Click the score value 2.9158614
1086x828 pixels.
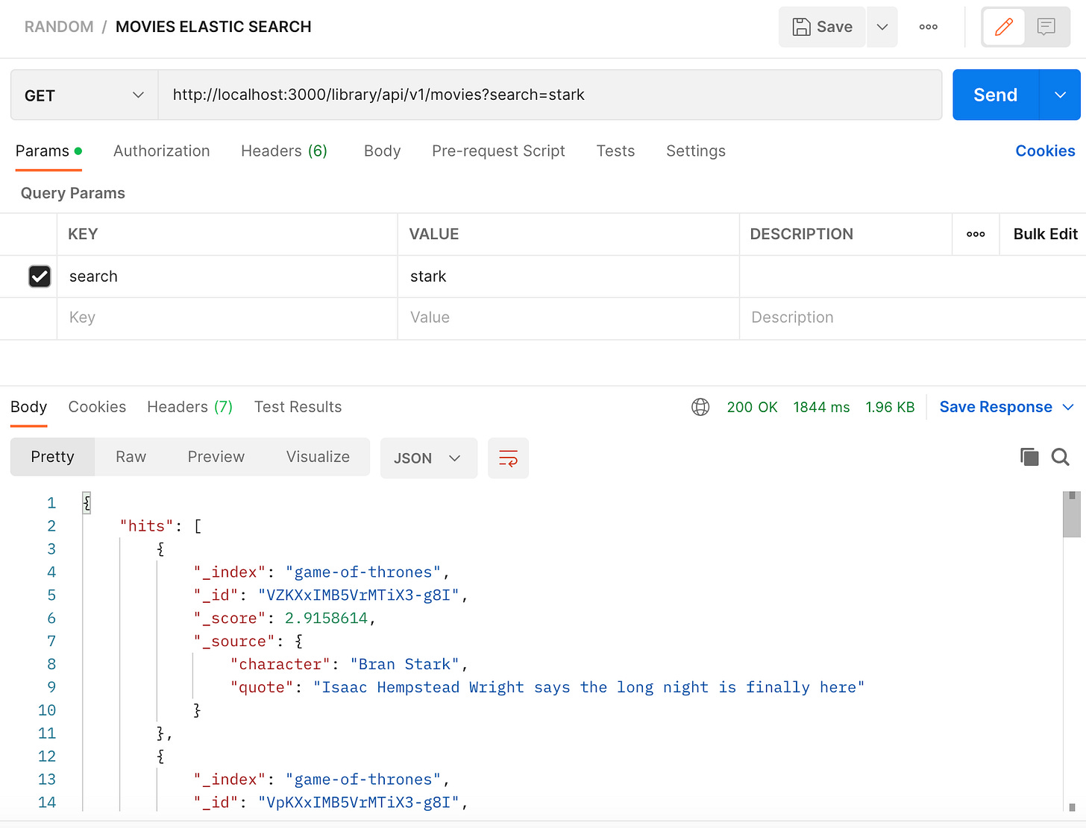point(326,619)
